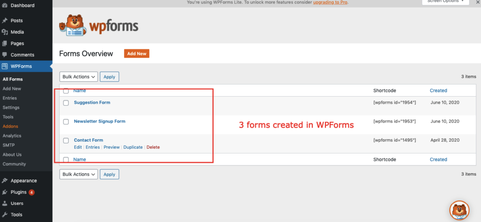Click the Users person icon
The height and width of the screenshot is (222, 481).
pyautogui.click(x=5, y=203)
